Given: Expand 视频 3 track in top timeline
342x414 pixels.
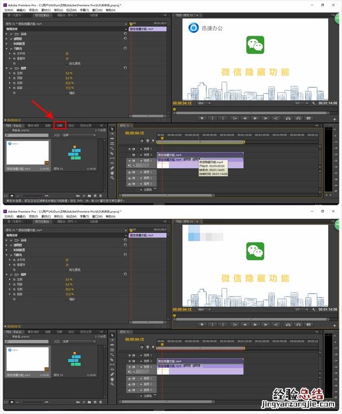Looking at the screenshot, I should click(141, 149).
